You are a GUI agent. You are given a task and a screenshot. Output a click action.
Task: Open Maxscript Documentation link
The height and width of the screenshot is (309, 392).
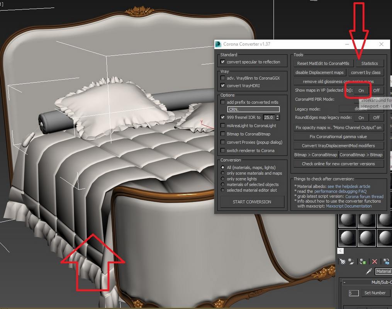[349, 206]
